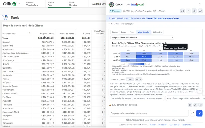Click the Cub AI mascot avatar

click(111, 5)
